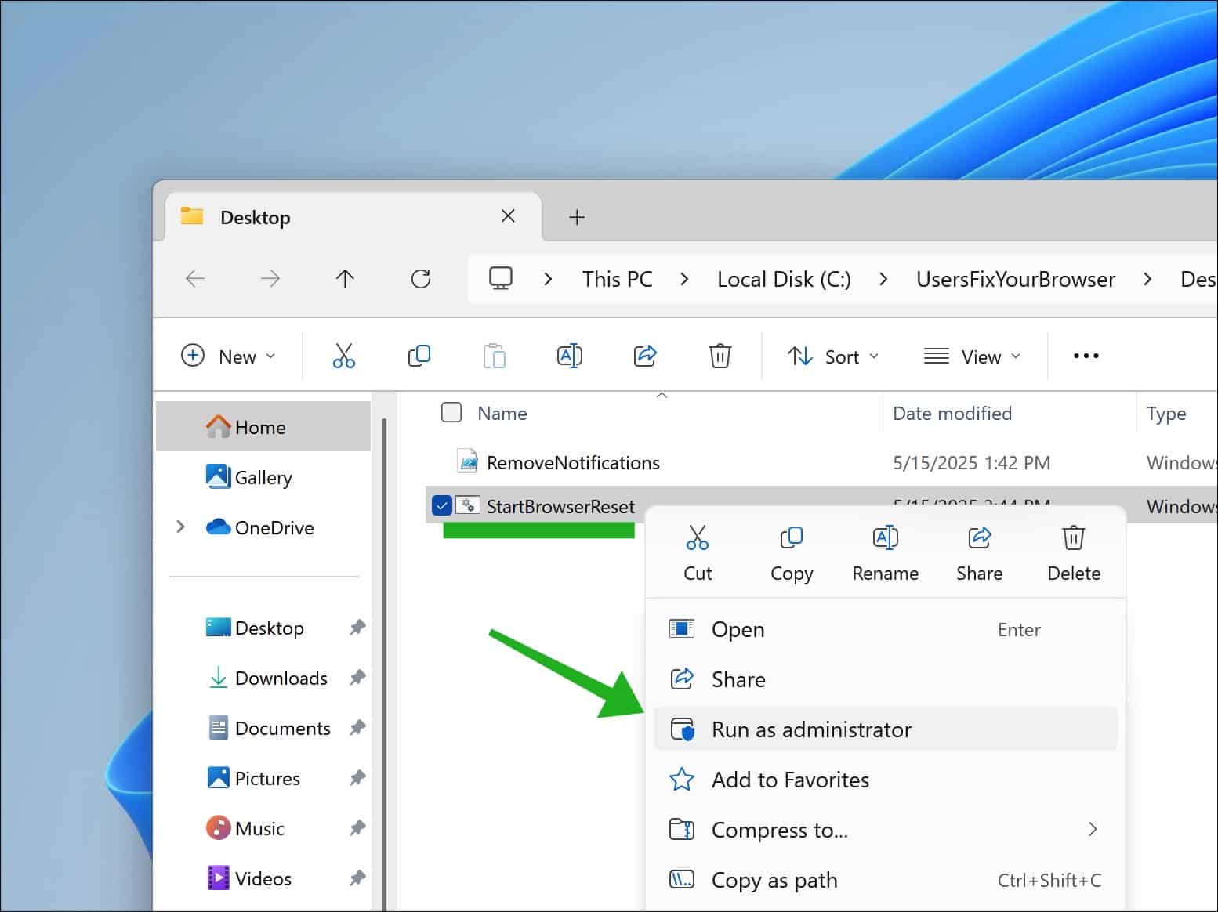
Task: Select the Cut icon in the toolbar
Action: 345,356
